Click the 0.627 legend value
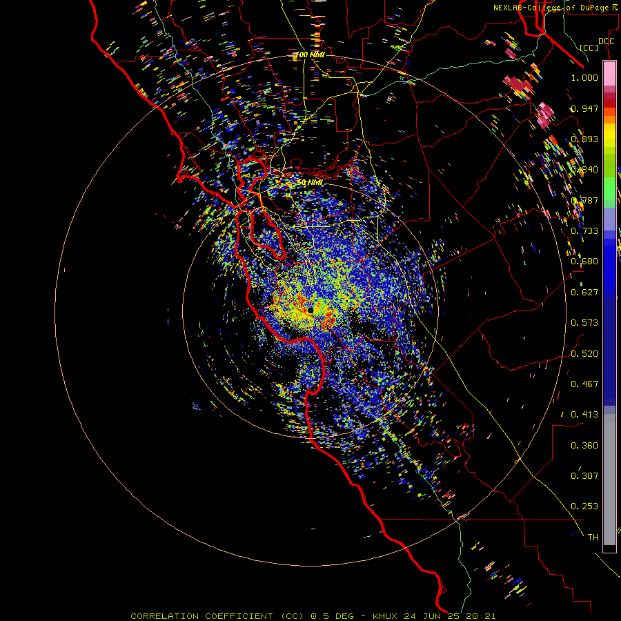621x621 pixels. click(x=584, y=293)
